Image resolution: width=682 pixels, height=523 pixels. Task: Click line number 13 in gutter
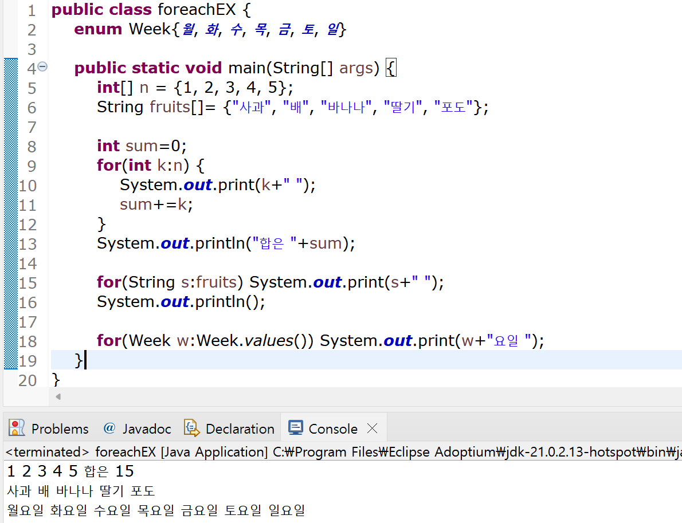[28, 244]
